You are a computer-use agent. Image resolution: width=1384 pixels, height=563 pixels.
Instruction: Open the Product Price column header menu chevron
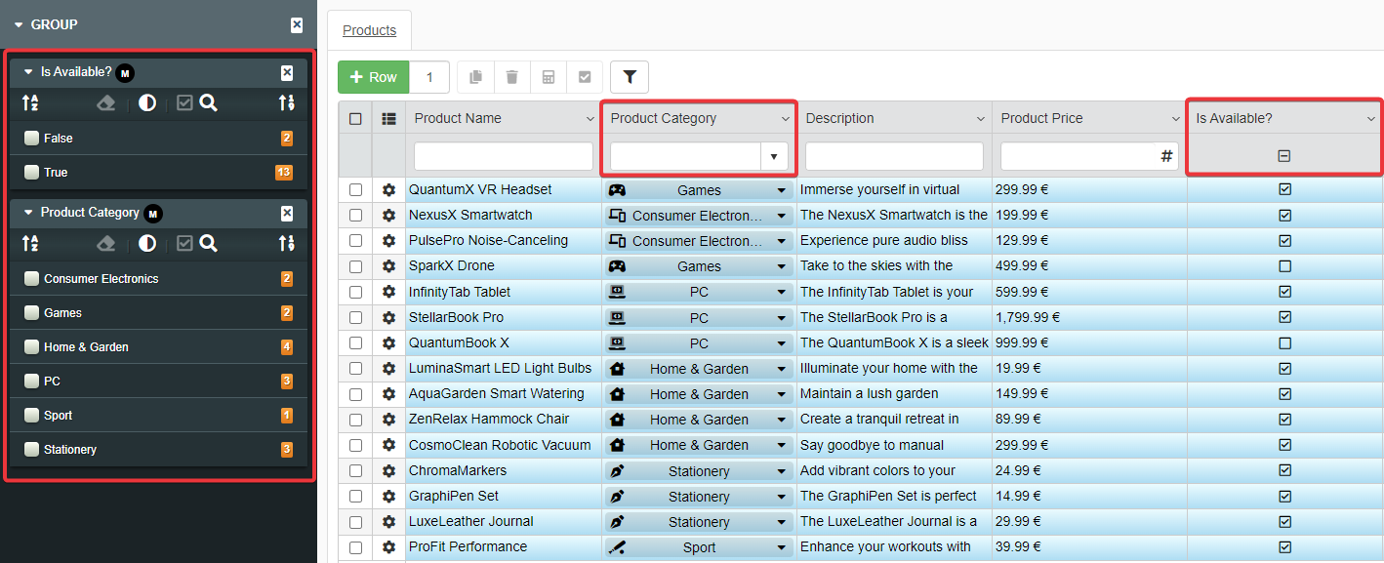pyautogui.click(x=1175, y=119)
